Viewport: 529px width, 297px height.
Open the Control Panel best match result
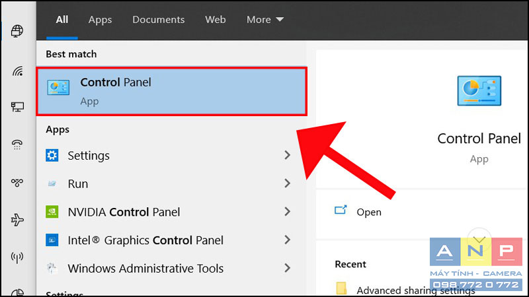(171, 92)
